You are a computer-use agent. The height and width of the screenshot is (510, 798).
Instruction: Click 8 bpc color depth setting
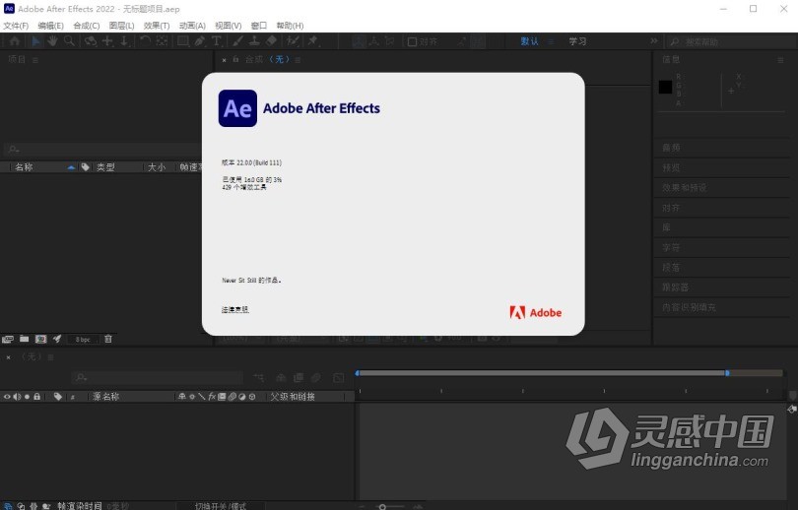coord(83,339)
